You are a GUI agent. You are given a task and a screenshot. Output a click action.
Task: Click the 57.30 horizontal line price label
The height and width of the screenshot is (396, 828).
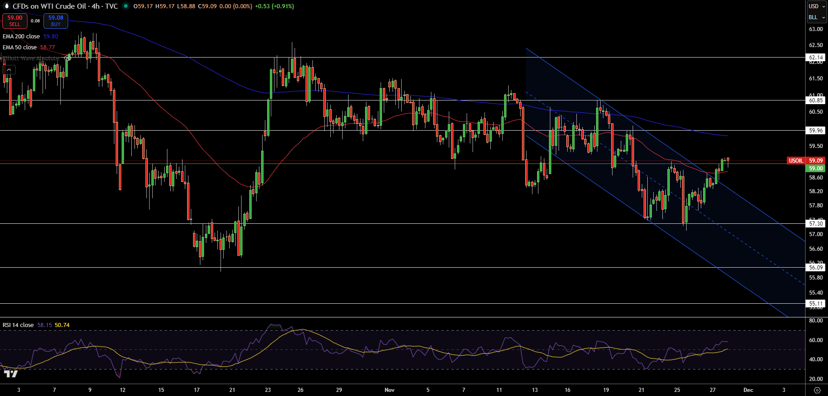816,224
